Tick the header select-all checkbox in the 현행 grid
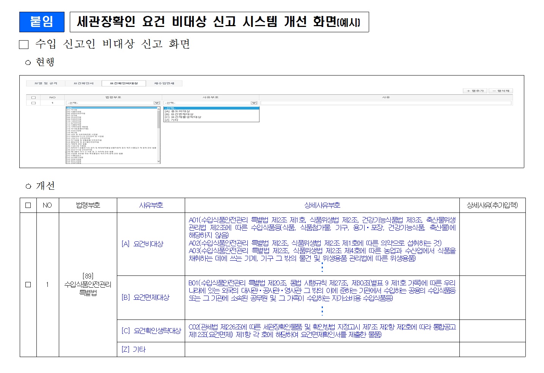The width and height of the screenshot is (544, 373). 33,98
